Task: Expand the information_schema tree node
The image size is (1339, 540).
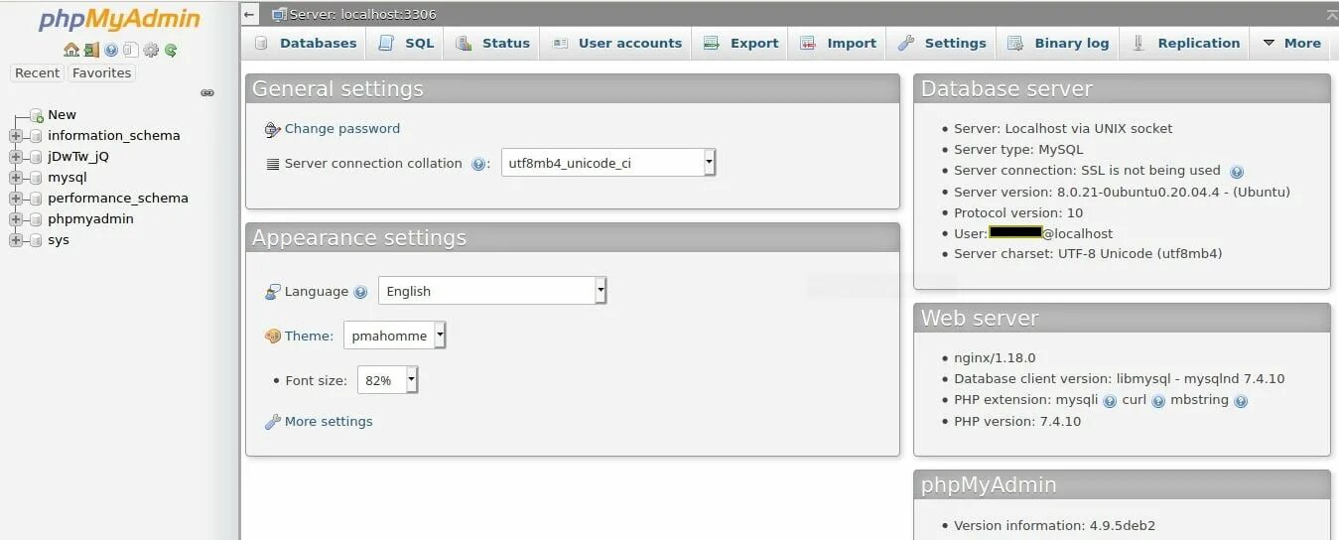Action: click(x=16, y=136)
